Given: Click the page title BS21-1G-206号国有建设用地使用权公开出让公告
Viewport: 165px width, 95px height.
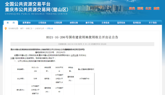Looking at the screenshot, I should coord(82,37).
